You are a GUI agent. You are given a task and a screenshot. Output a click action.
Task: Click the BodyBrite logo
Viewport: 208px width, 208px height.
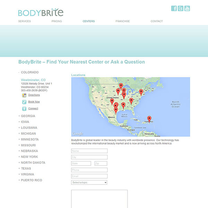41,12
